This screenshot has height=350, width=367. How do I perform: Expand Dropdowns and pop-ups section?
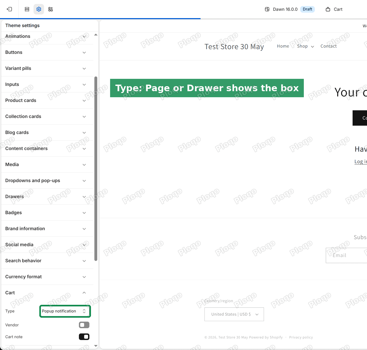[x=47, y=181]
